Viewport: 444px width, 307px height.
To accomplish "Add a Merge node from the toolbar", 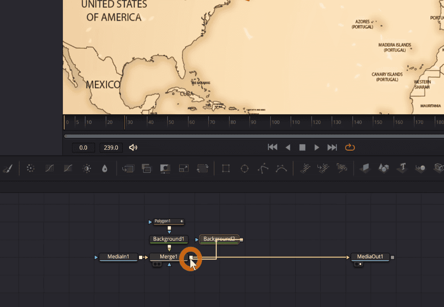I will pyautogui.click(x=128, y=169).
